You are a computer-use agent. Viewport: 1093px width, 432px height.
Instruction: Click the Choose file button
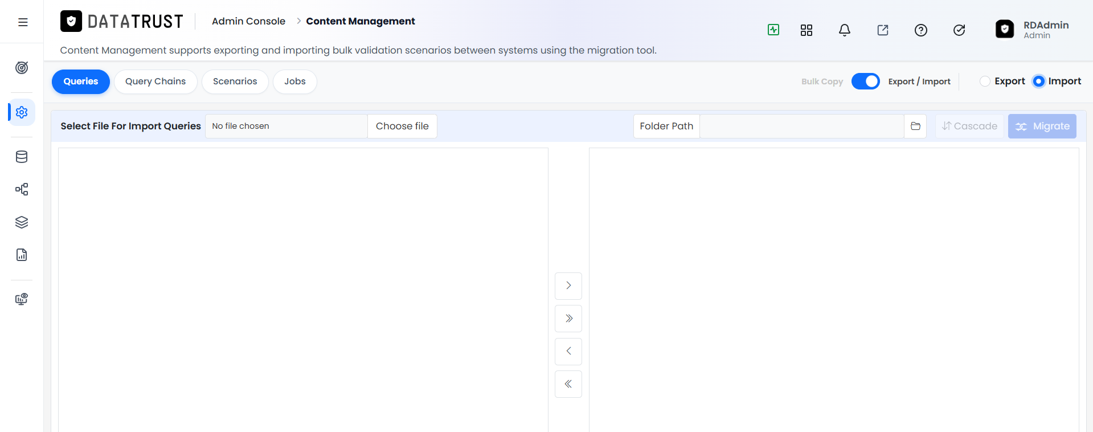[x=402, y=126]
